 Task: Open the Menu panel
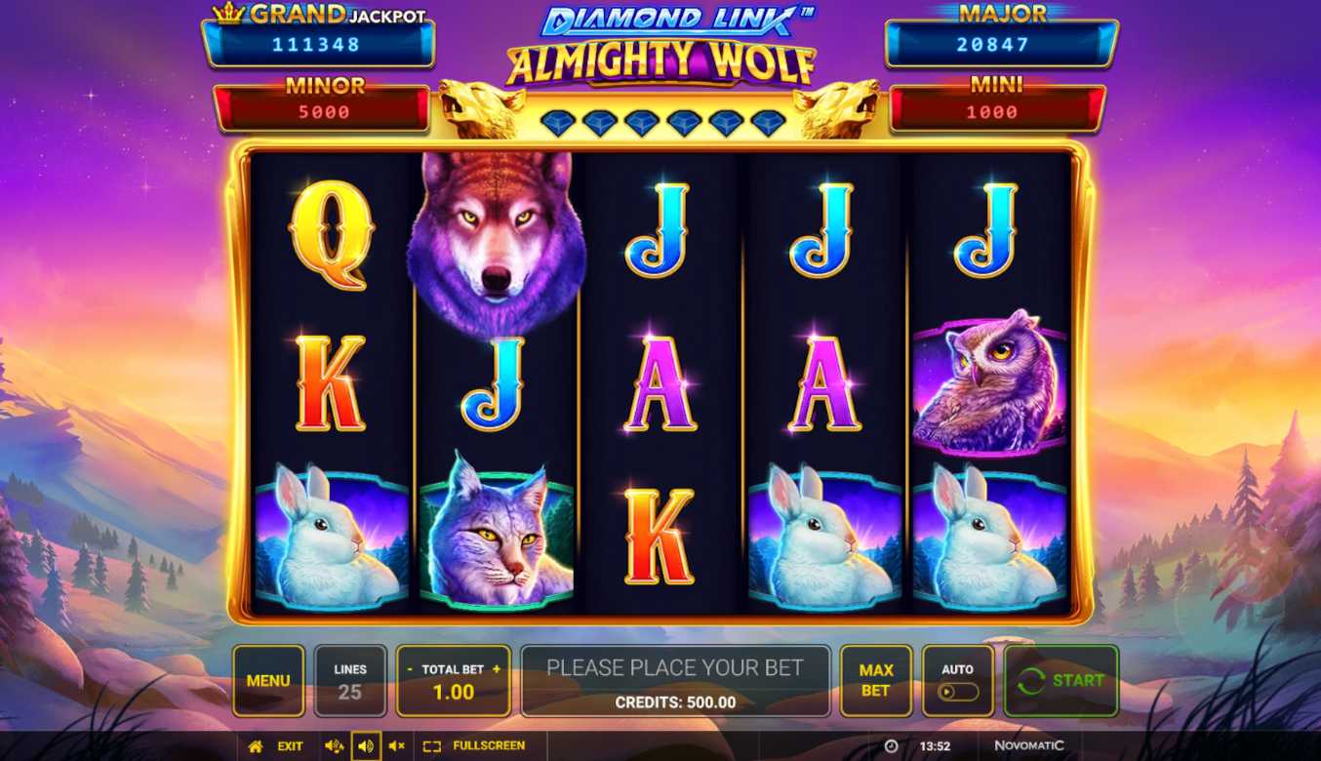point(268,681)
